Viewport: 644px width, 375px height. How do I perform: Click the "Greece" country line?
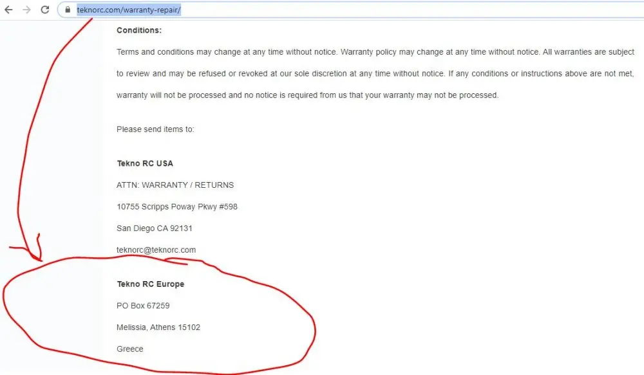click(130, 349)
